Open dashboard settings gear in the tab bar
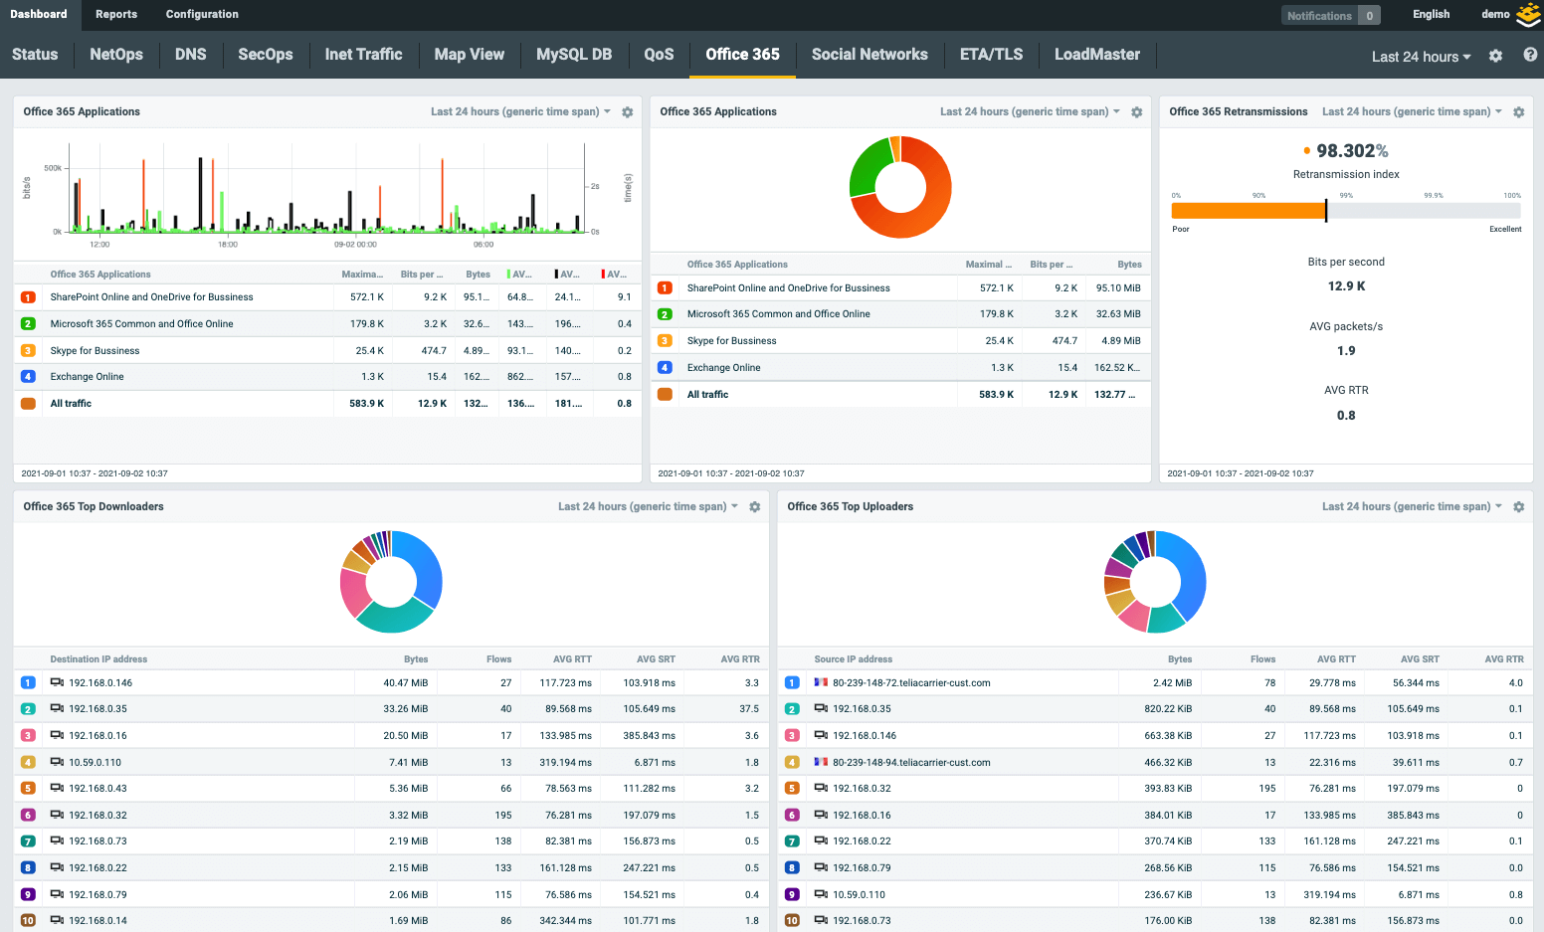Image resolution: width=1544 pixels, height=932 pixels. tap(1495, 57)
